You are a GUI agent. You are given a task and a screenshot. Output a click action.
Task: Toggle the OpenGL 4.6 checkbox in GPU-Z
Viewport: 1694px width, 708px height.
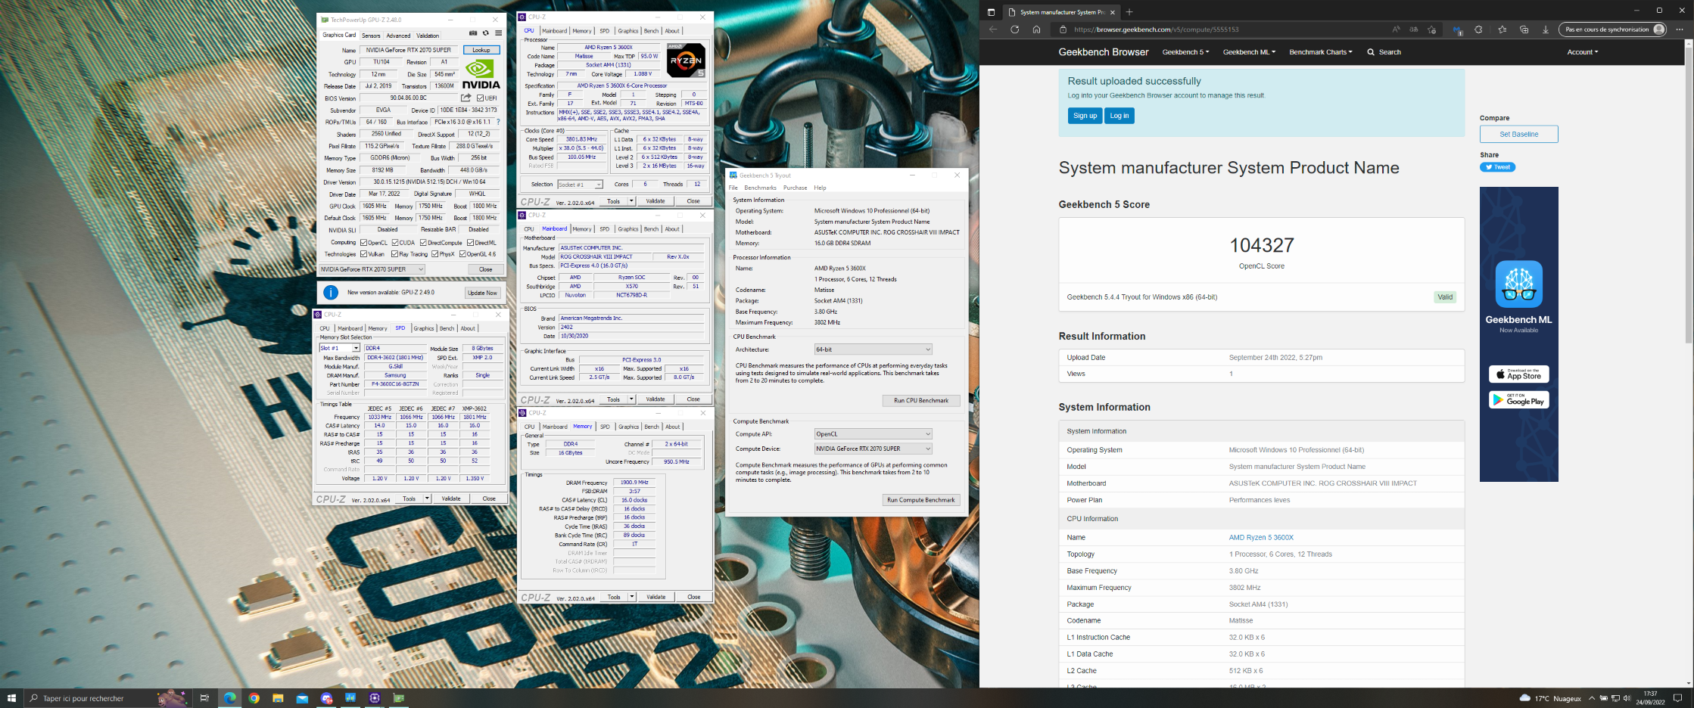click(462, 254)
